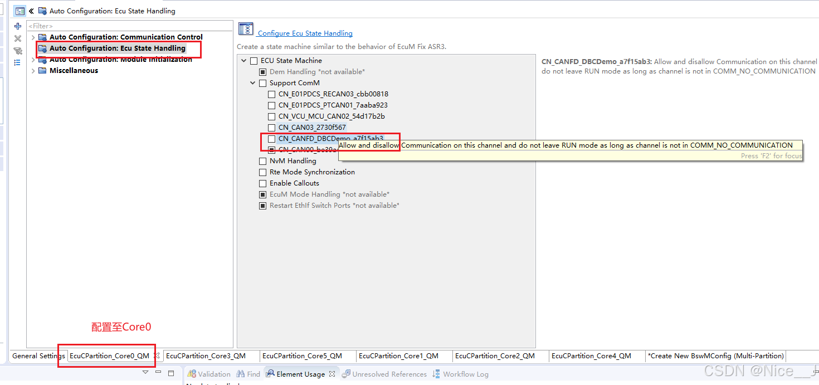Check CN_E01PDCS_RECAN03_cbb00818 channel

[x=271, y=94]
